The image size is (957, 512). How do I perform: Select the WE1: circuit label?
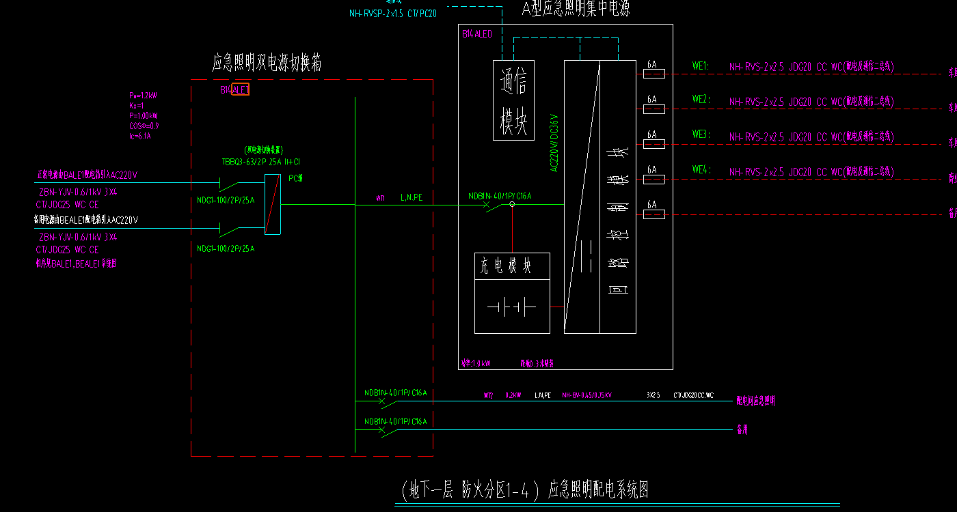click(x=701, y=66)
